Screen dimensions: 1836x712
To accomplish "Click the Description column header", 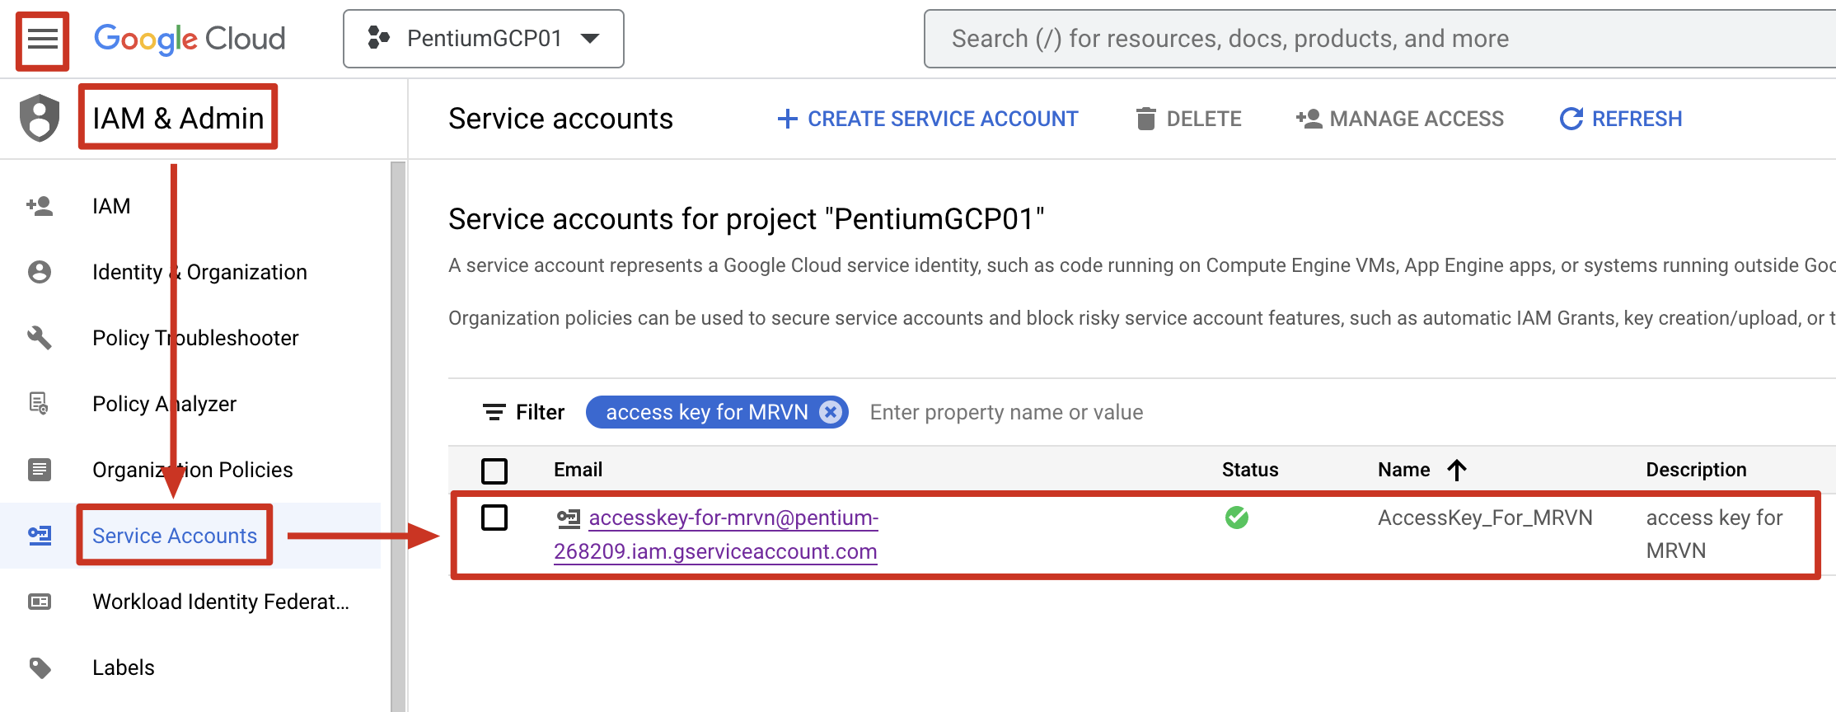I will point(1696,470).
